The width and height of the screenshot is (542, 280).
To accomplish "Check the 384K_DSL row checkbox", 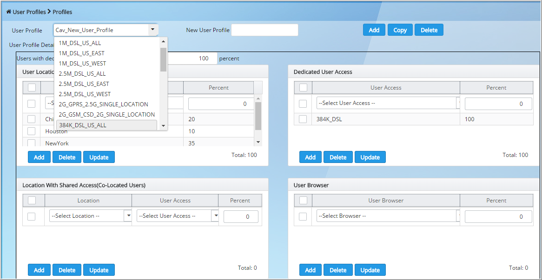I will coord(303,119).
